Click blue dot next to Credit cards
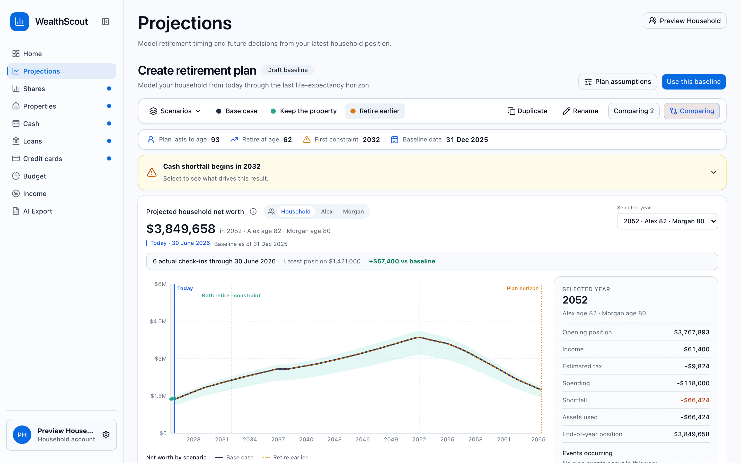This screenshot has width=741, height=463. coord(109,158)
